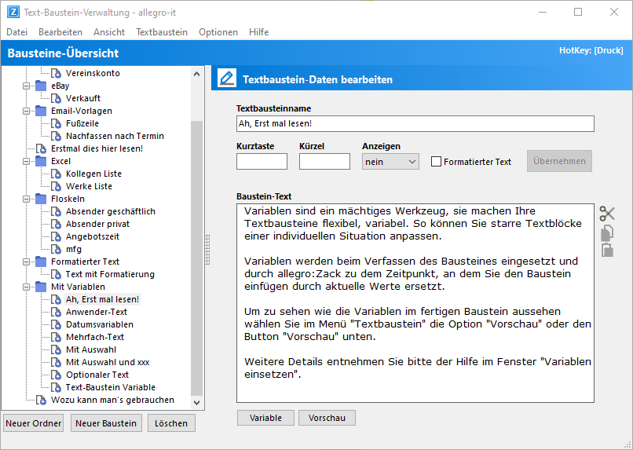Open the Anzeigen dropdown
Image resolution: width=633 pixels, height=450 pixels.
(390, 161)
